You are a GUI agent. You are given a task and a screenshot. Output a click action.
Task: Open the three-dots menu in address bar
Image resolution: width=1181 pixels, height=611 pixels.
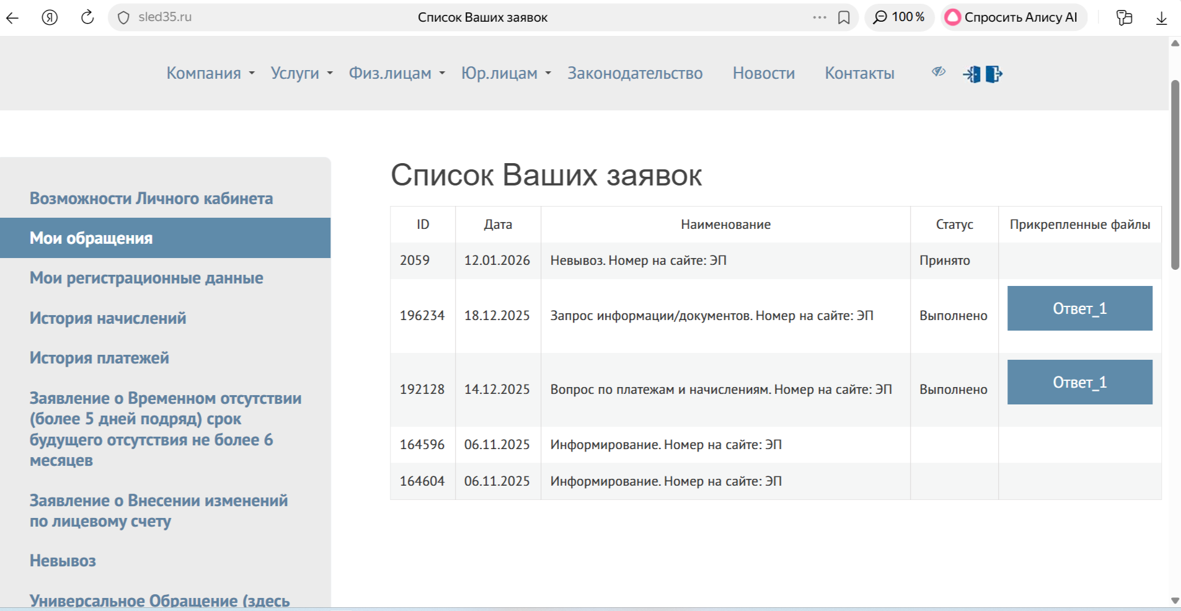pyautogui.click(x=820, y=17)
